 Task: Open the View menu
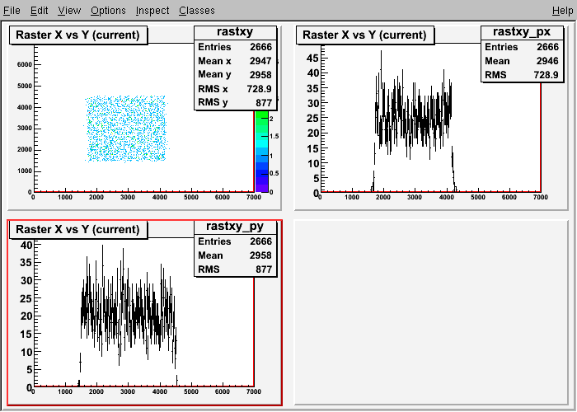click(69, 10)
